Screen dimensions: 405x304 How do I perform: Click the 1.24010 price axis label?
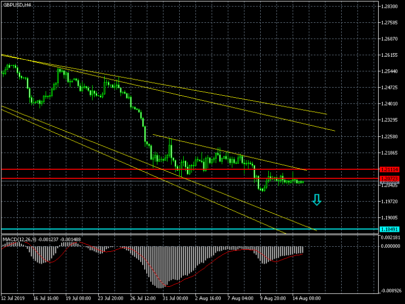389,104
